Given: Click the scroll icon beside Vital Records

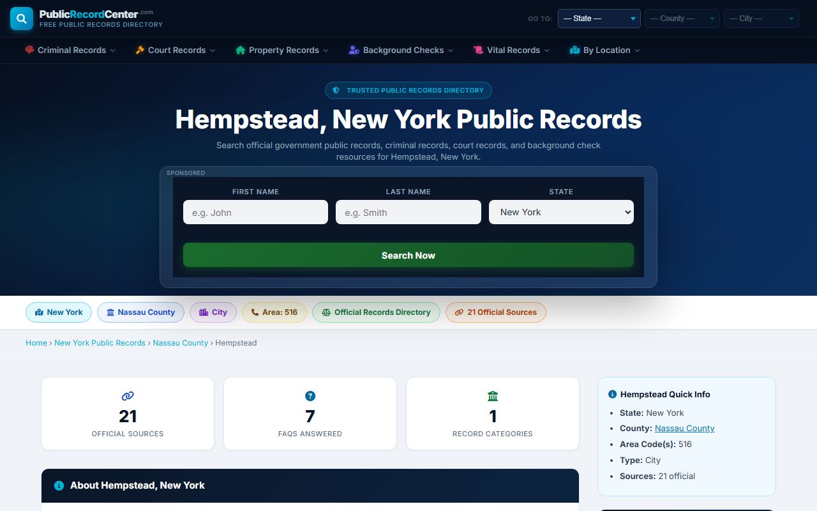Looking at the screenshot, I should tap(478, 50).
